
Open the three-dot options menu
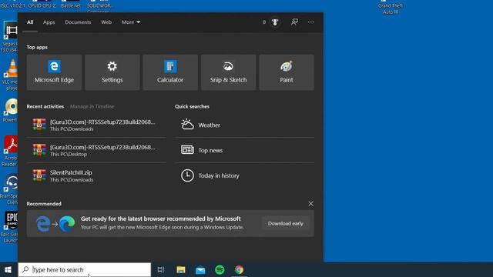[x=311, y=22]
